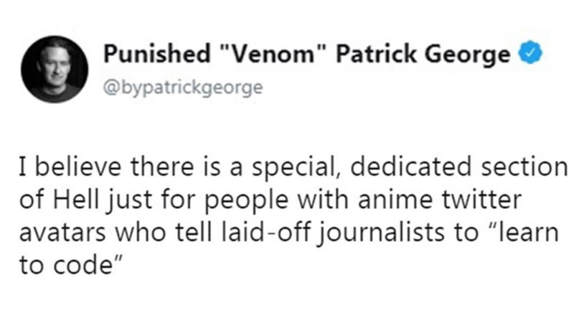Image resolution: width=574 pixels, height=323 pixels.
Task: Click the word "avatars" in the tweet text
Action: 62,233
